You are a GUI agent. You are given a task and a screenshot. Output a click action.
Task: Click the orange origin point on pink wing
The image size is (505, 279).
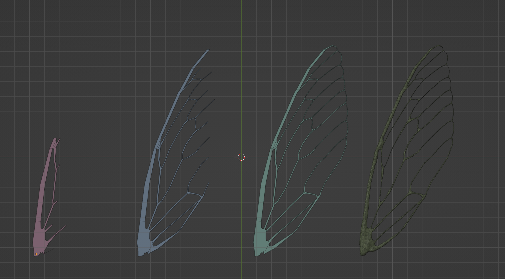(36, 254)
